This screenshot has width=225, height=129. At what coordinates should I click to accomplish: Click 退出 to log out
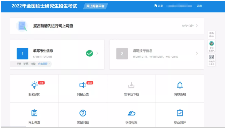click(x=199, y=6)
